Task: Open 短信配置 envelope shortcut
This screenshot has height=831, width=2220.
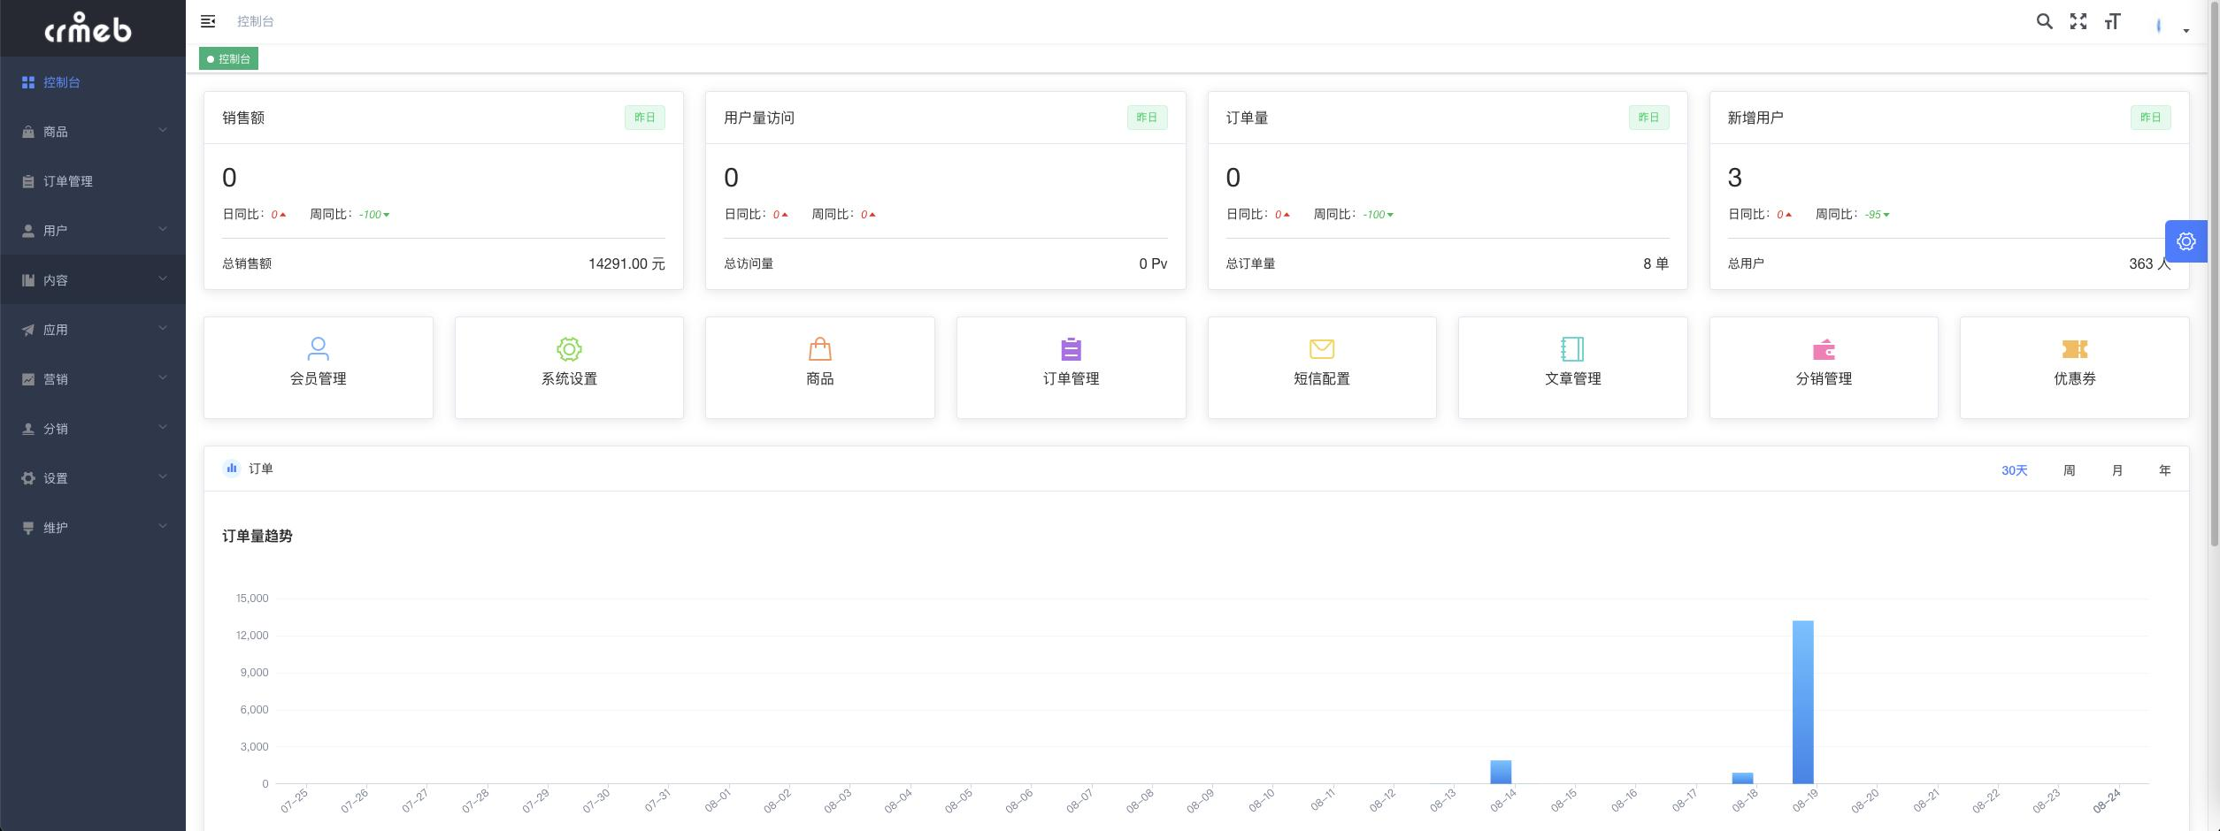Action: [1322, 368]
